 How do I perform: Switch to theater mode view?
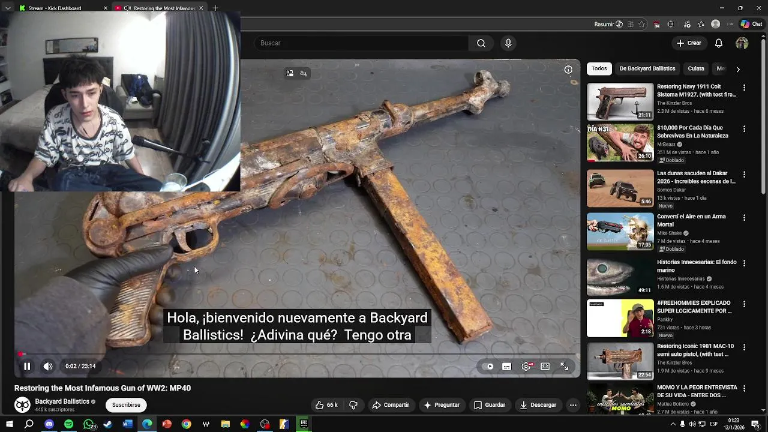(x=545, y=367)
